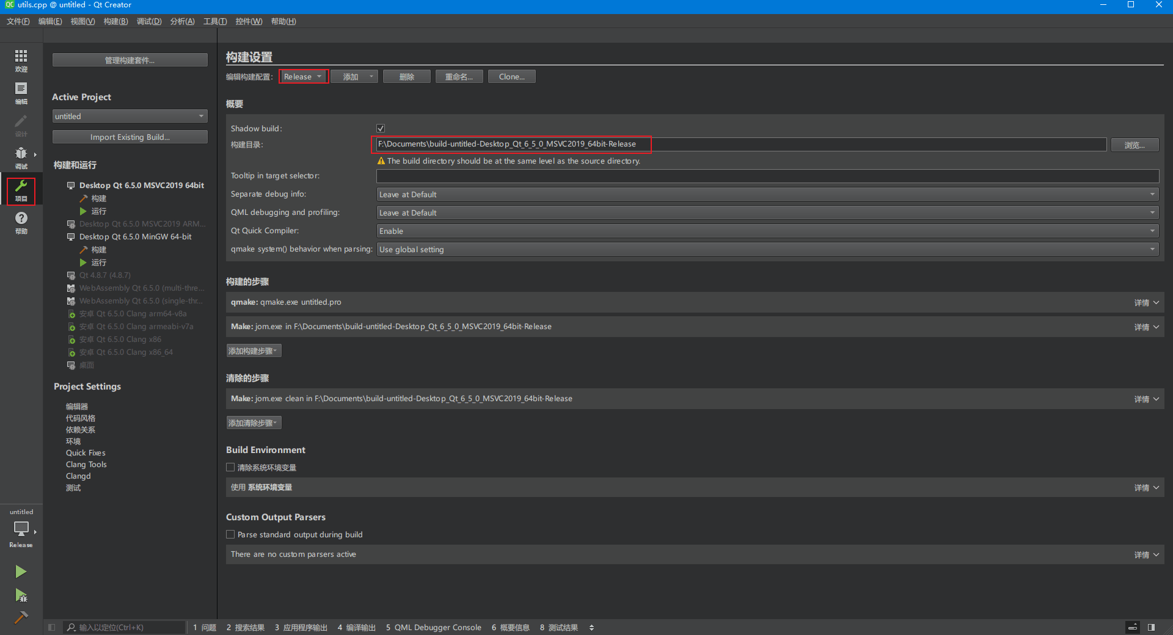
Task: Open the Issues output pane tab
Action: point(205,628)
